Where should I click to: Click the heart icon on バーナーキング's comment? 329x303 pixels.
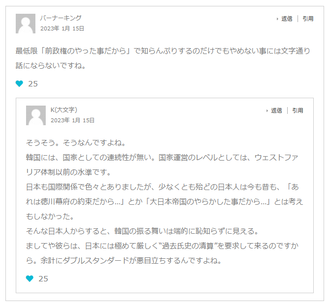point(20,84)
